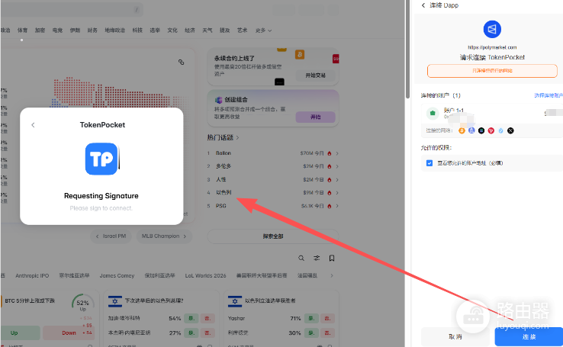Click Israel flag on 以色列立法选举获胜者 card
The width and height of the screenshot is (563, 347).
coord(235,301)
